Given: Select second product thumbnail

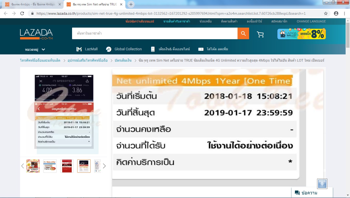Looking at the screenshot, I should click(x=50, y=166).
